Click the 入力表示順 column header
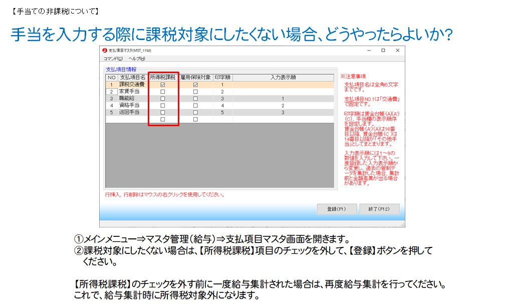 pos(283,78)
